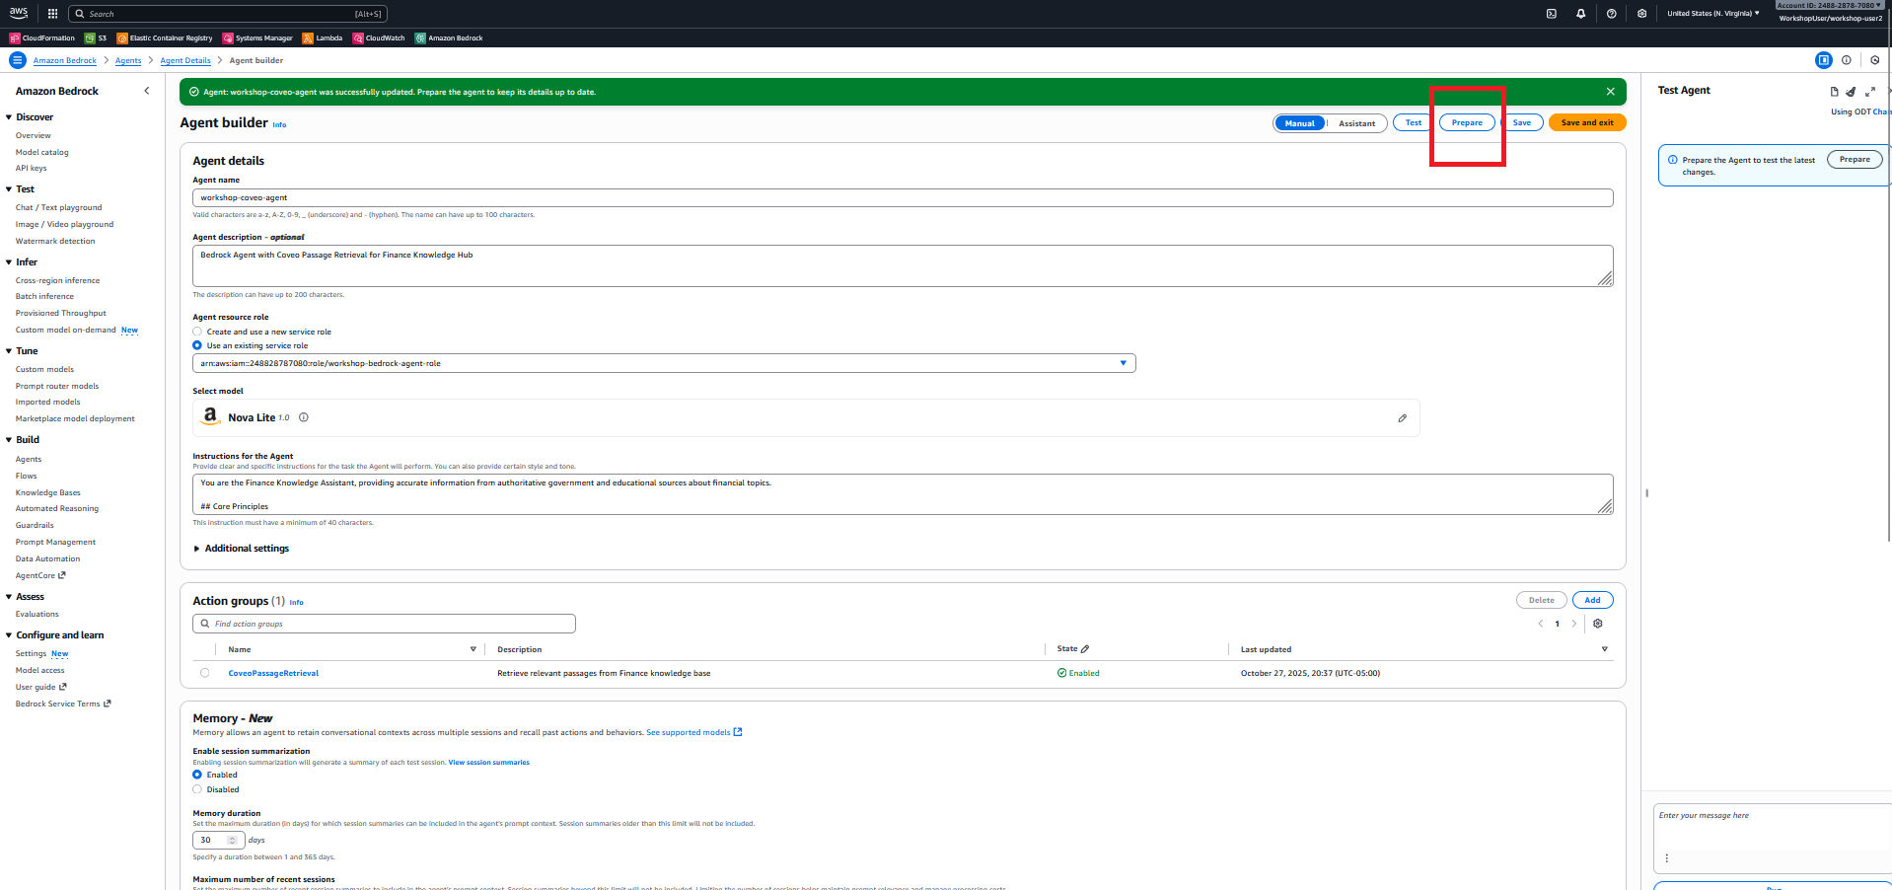This screenshot has height=890, width=1892.
Task: Click the Lambda shortcut in favorites bar
Action: (x=323, y=38)
